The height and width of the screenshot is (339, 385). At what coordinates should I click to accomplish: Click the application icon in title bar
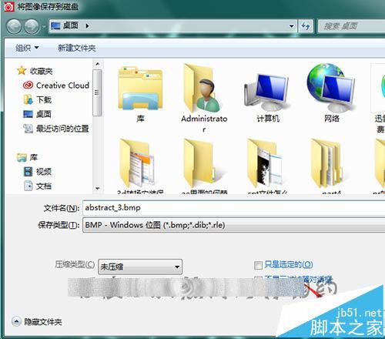[x=8, y=6]
